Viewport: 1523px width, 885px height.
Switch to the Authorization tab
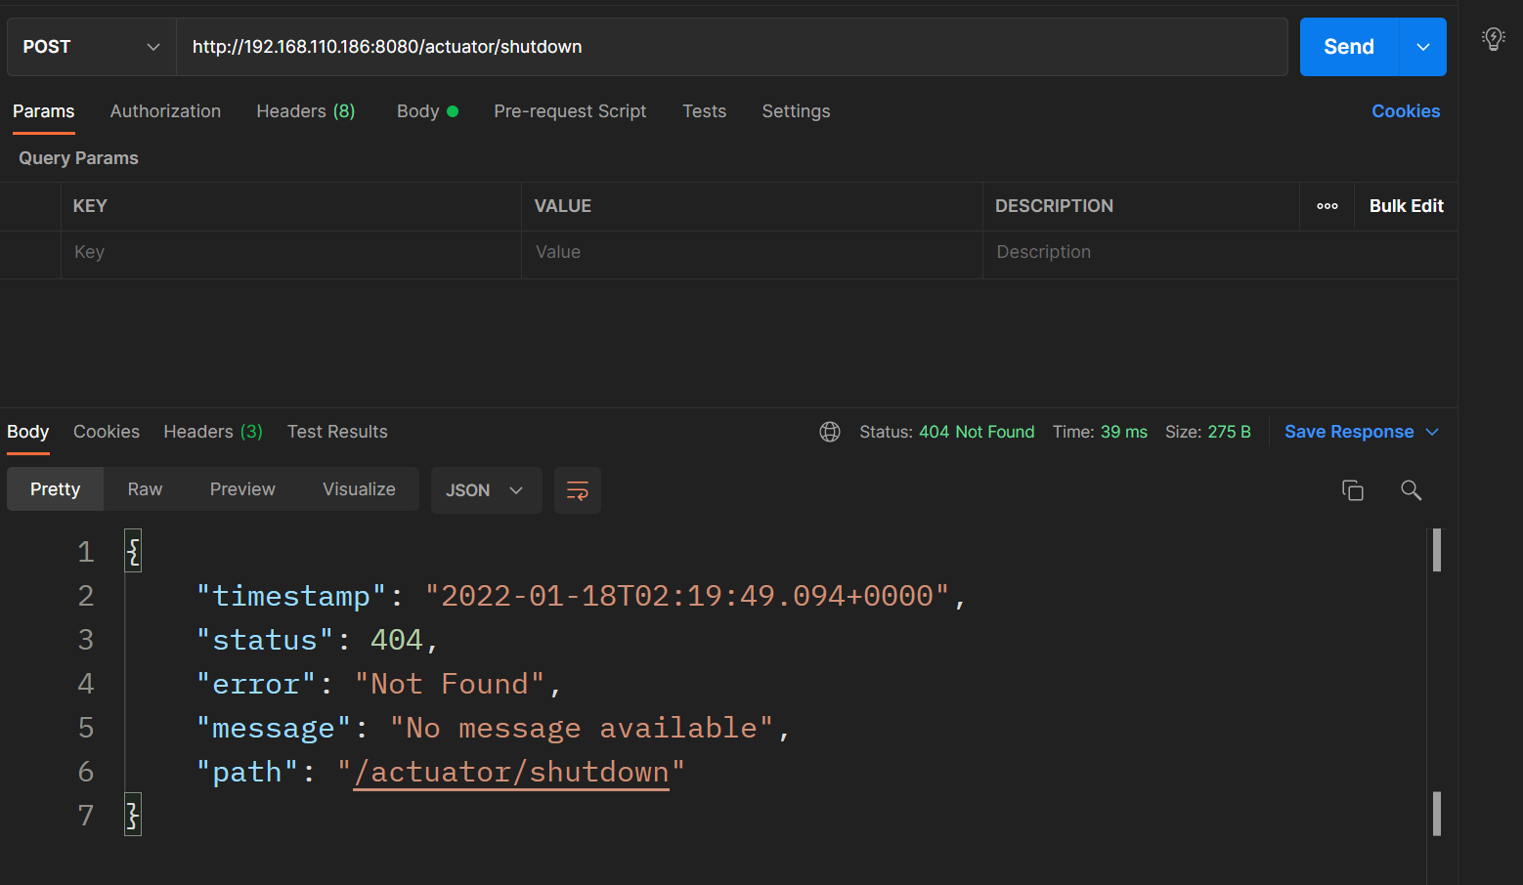tap(165, 111)
